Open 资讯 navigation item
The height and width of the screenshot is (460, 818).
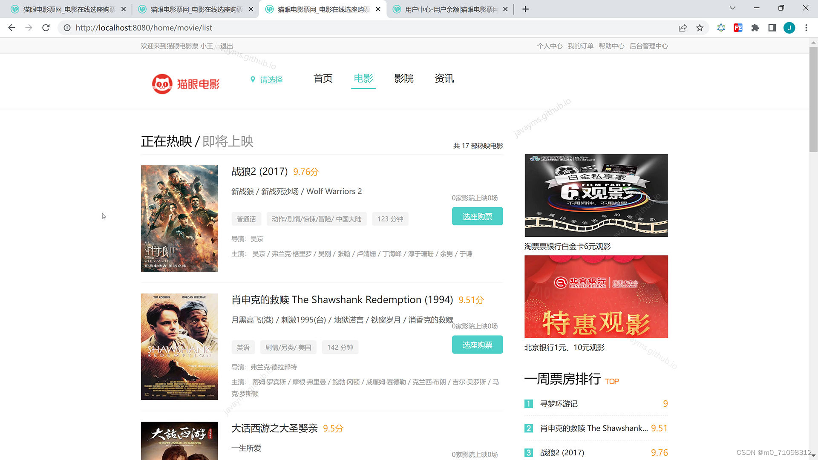click(x=444, y=78)
